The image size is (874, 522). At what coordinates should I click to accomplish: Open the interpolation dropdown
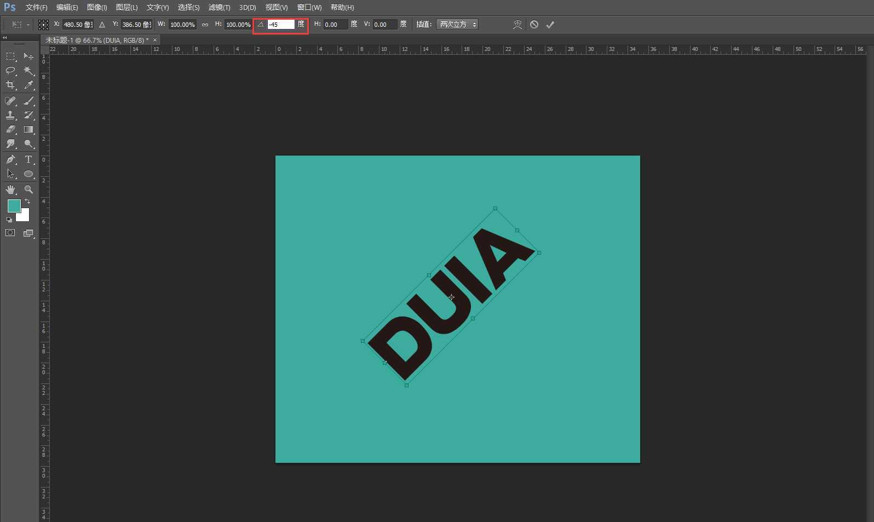[x=457, y=25]
